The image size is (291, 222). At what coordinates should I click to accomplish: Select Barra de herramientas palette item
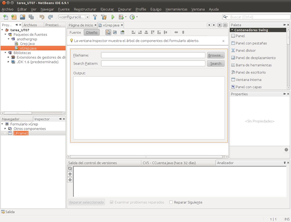point(253,65)
